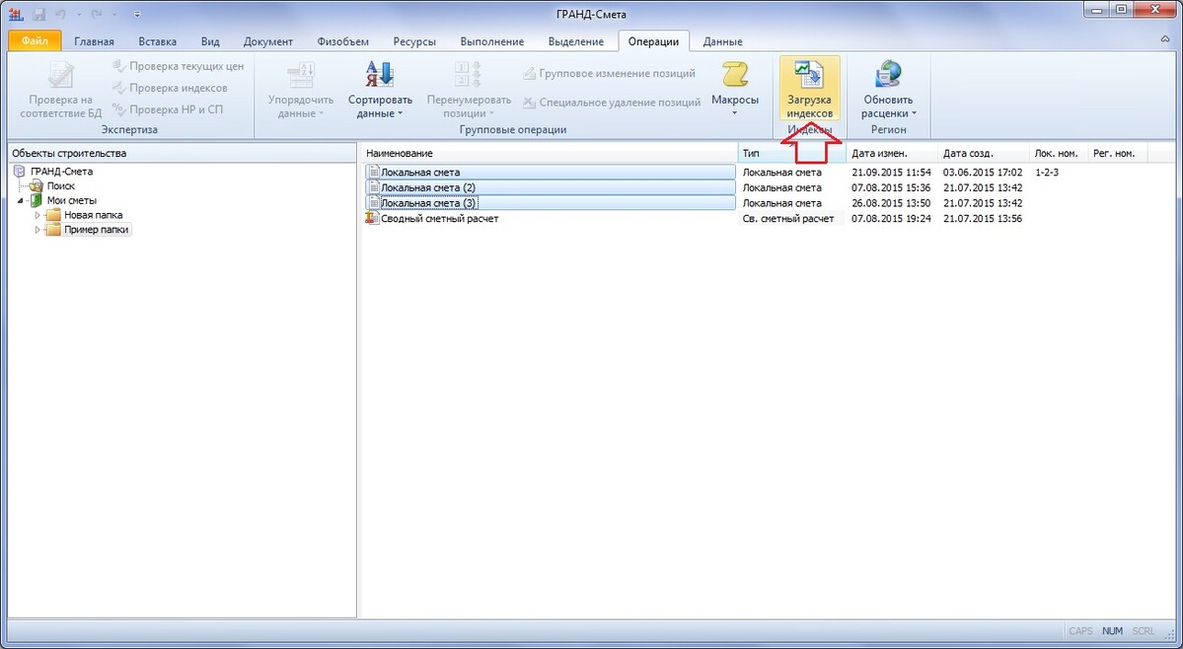Open the Customize Quick Access Toolbar dropdown
1183x649 pixels.
pyautogui.click(x=136, y=15)
